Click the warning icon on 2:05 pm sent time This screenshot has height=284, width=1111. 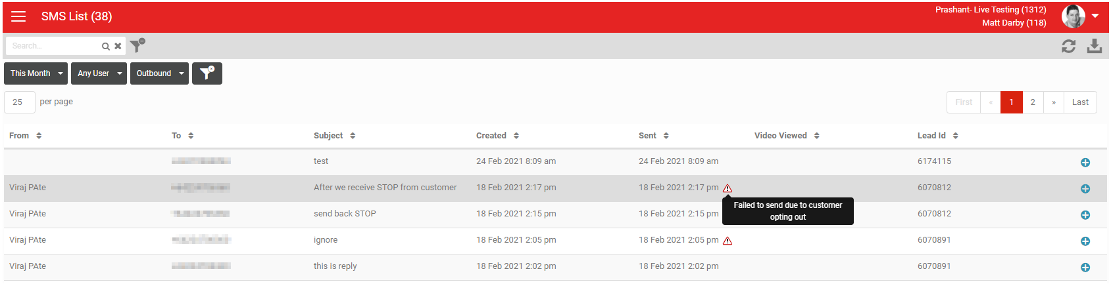[x=728, y=241]
